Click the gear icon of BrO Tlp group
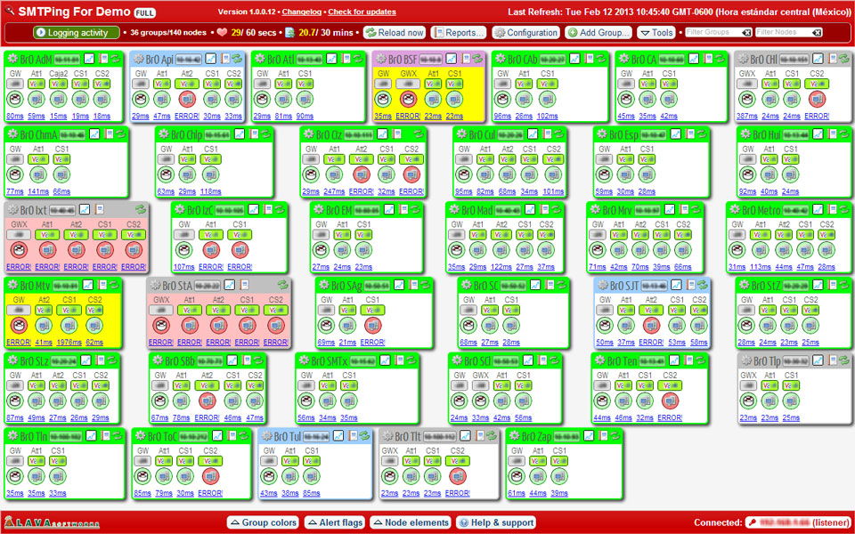Screen dimensions: 855x534 pyautogui.click(x=745, y=361)
